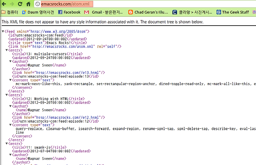Open the home page via house icon

[x=28, y=4]
